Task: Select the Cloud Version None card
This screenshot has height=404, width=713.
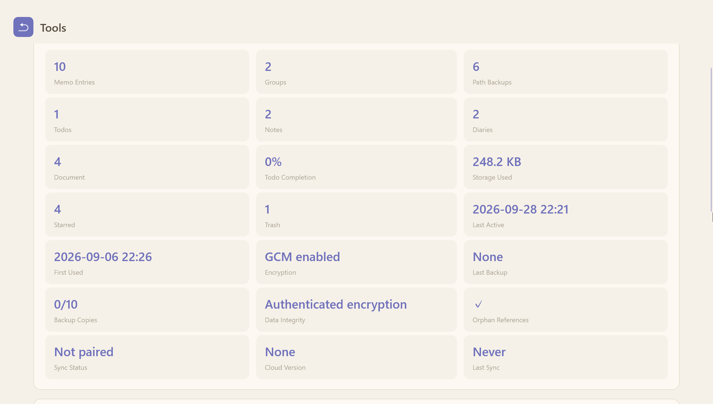Action: click(356, 357)
